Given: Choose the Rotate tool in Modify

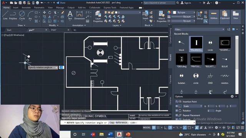Looking at the screenshot, I should point(50,13).
